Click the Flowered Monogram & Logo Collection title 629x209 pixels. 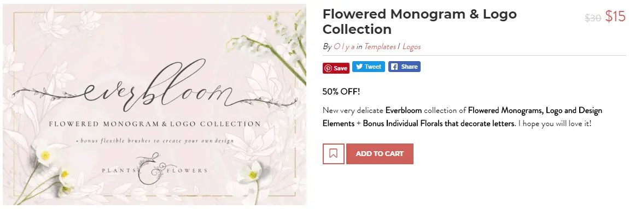[x=420, y=22]
